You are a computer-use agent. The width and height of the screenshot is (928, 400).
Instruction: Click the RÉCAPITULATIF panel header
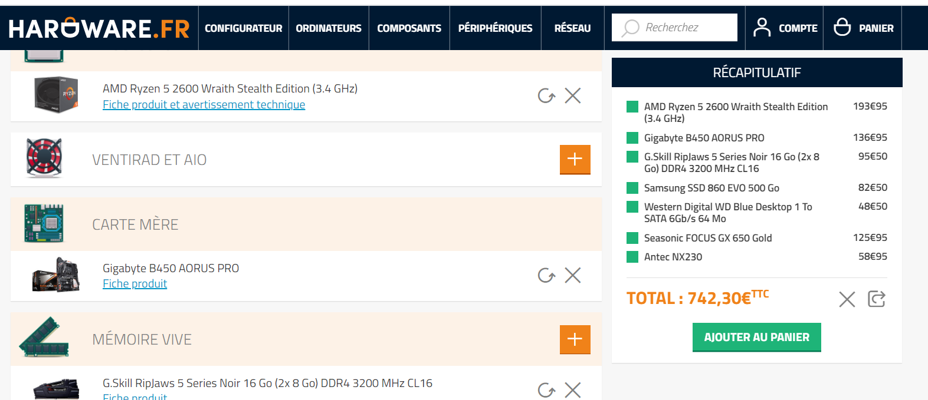pyautogui.click(x=757, y=72)
